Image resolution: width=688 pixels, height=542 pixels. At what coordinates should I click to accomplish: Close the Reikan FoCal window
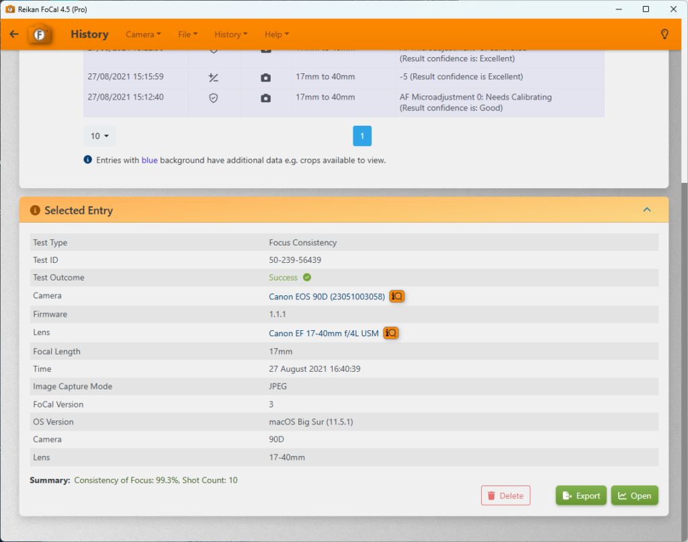[673, 9]
